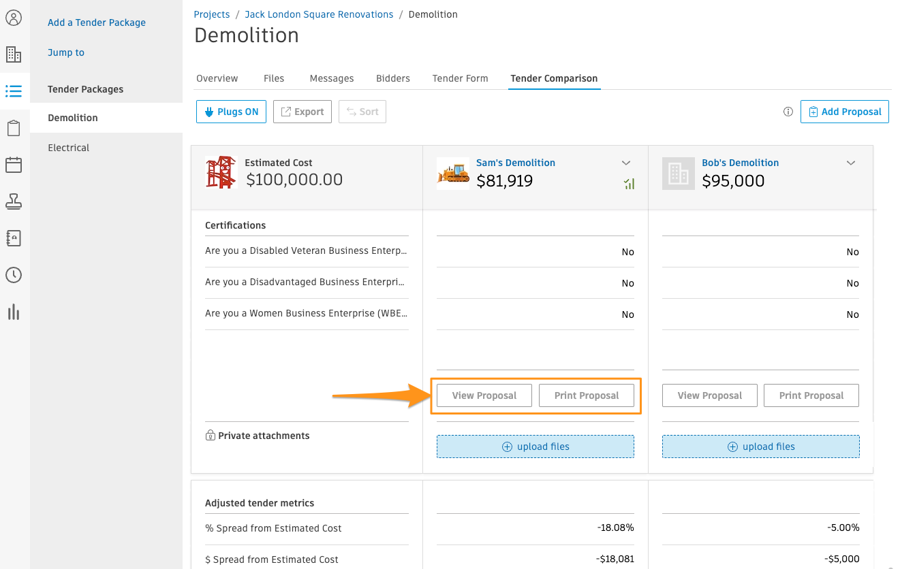Switch to the Bidders tab

393,78
